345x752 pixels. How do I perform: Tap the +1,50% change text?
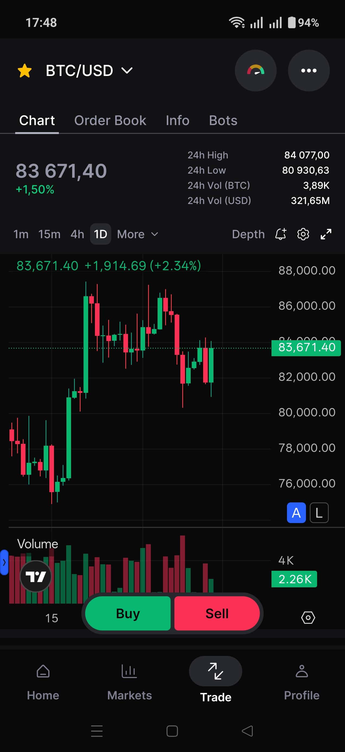[x=35, y=189]
